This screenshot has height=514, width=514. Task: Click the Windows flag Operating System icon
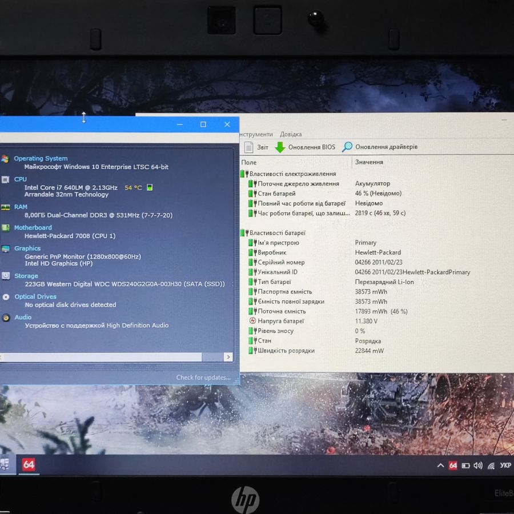tap(5, 159)
